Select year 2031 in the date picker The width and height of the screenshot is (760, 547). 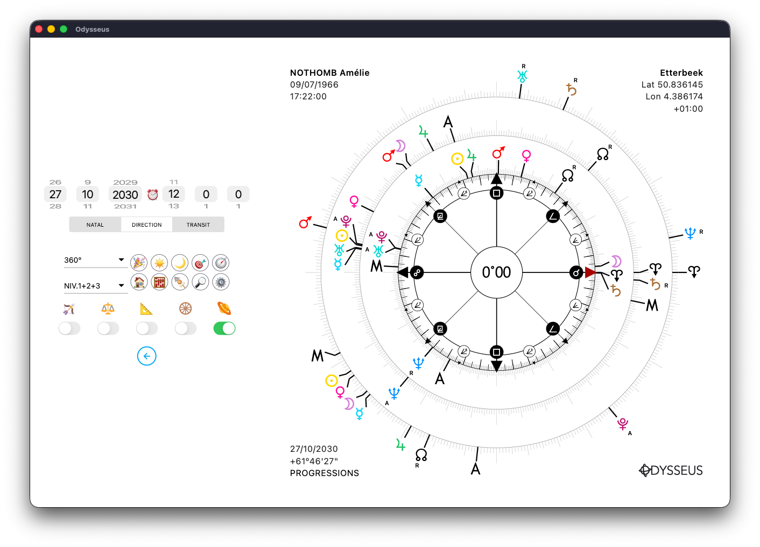coord(125,206)
